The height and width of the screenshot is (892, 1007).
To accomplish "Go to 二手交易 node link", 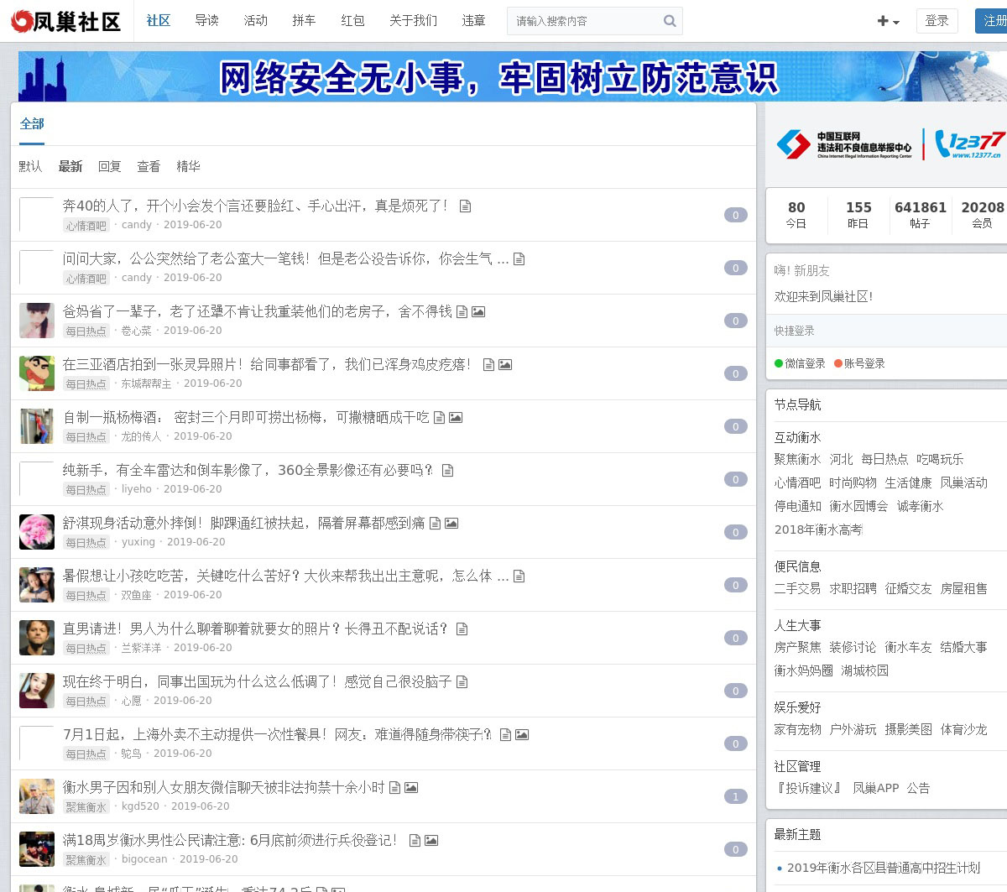I will (797, 588).
